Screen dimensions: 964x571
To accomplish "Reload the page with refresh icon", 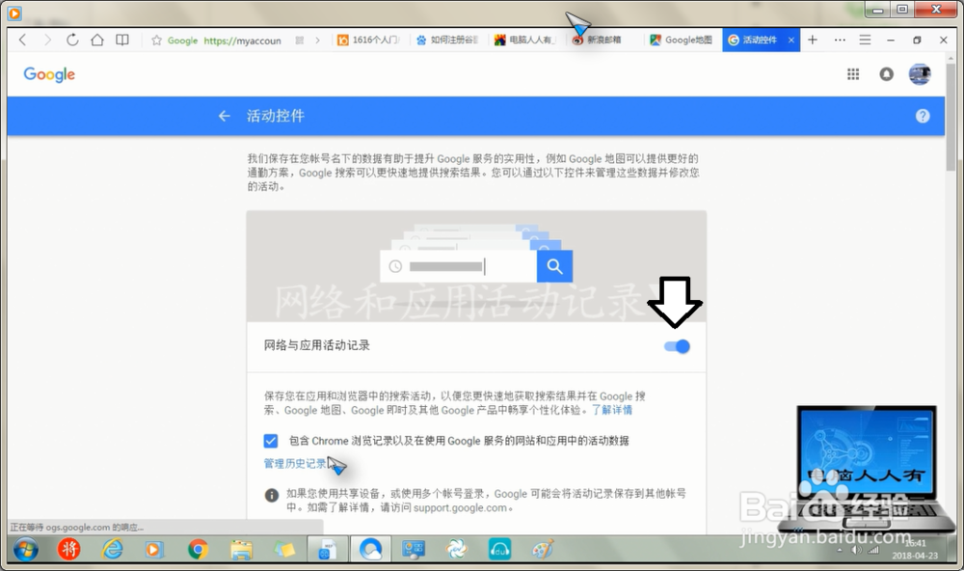I will click(x=72, y=40).
